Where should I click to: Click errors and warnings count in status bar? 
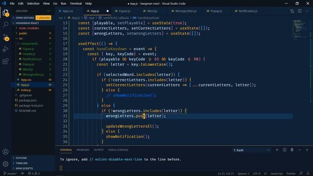coord(34,174)
